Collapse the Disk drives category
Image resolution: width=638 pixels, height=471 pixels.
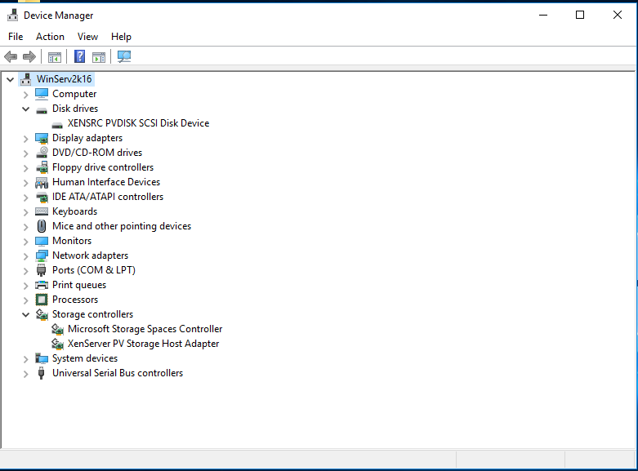25,109
